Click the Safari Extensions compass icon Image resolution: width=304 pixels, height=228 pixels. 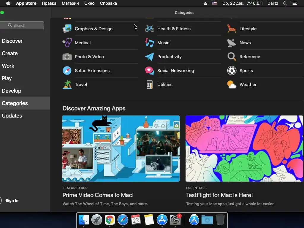pos(67,71)
